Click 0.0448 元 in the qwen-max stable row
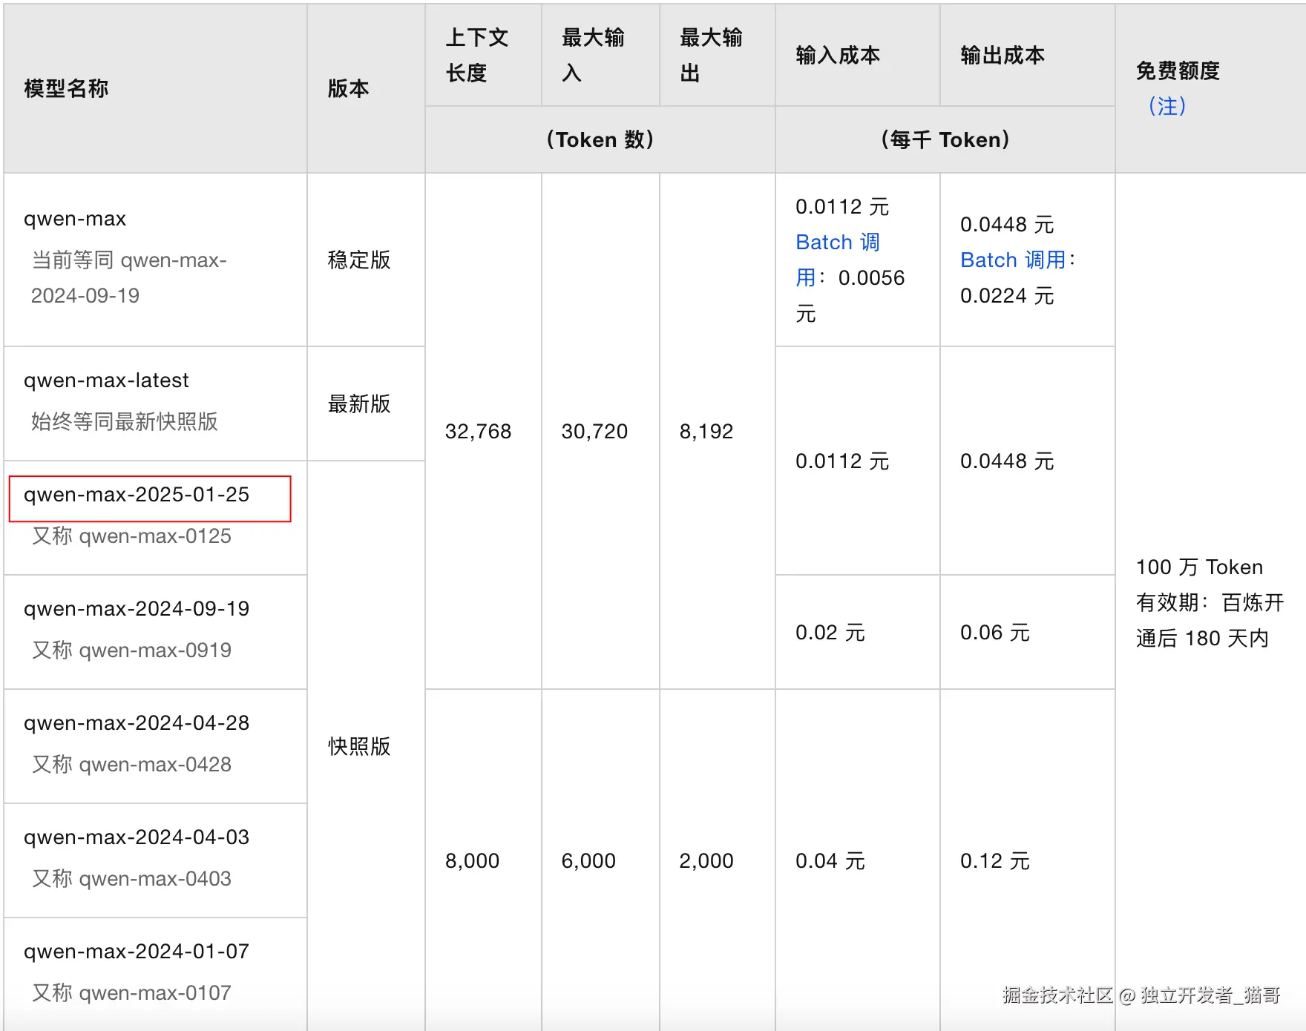This screenshot has height=1031, width=1306. click(x=1007, y=225)
